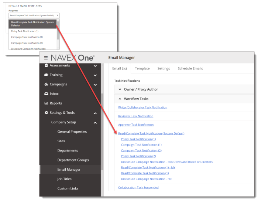Open Approver Task Notification link
This screenshot has width=258, height=201.
[136, 125]
